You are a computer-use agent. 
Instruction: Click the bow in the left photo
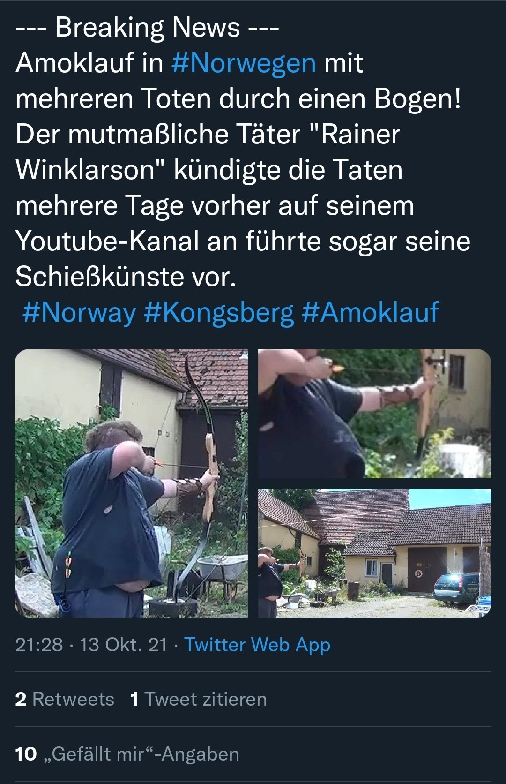206,469
